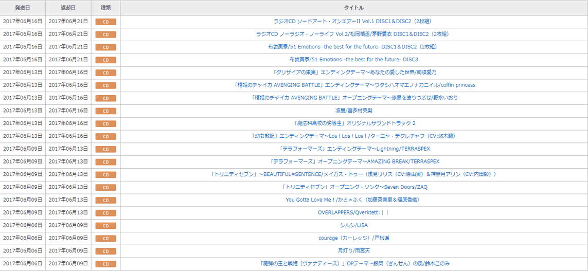Open the AMAZING BREAK/TERRASPEX title link
The image size is (588, 271).
(354, 161)
